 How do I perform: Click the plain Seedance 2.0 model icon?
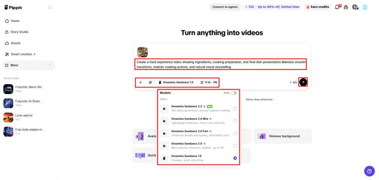coord(164,146)
